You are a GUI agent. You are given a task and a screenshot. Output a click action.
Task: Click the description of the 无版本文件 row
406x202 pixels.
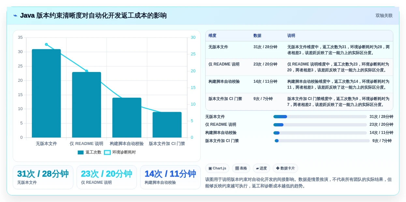[338, 50]
